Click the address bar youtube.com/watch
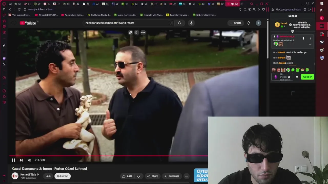Viewport: 328px width, 184px height. pos(42,9)
